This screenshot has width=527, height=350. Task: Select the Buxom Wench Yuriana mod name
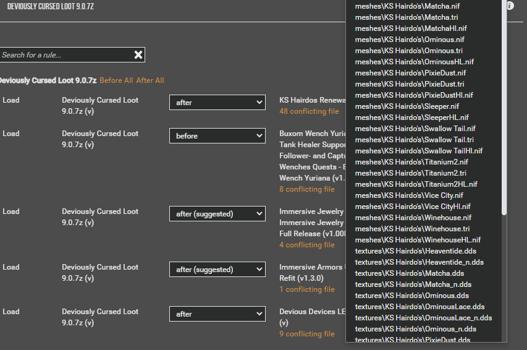coord(312,156)
